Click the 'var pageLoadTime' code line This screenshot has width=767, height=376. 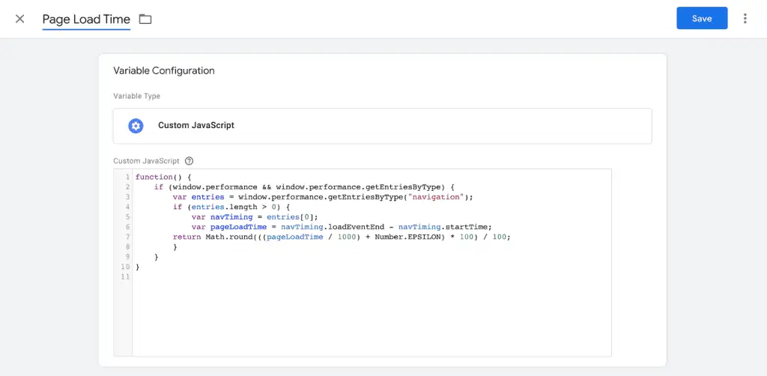(x=342, y=227)
